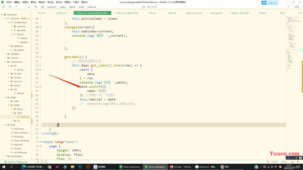Screen dimensions: 303x170
Task: Fold the getLabel() method at line 55
Action: tap(40, 57)
